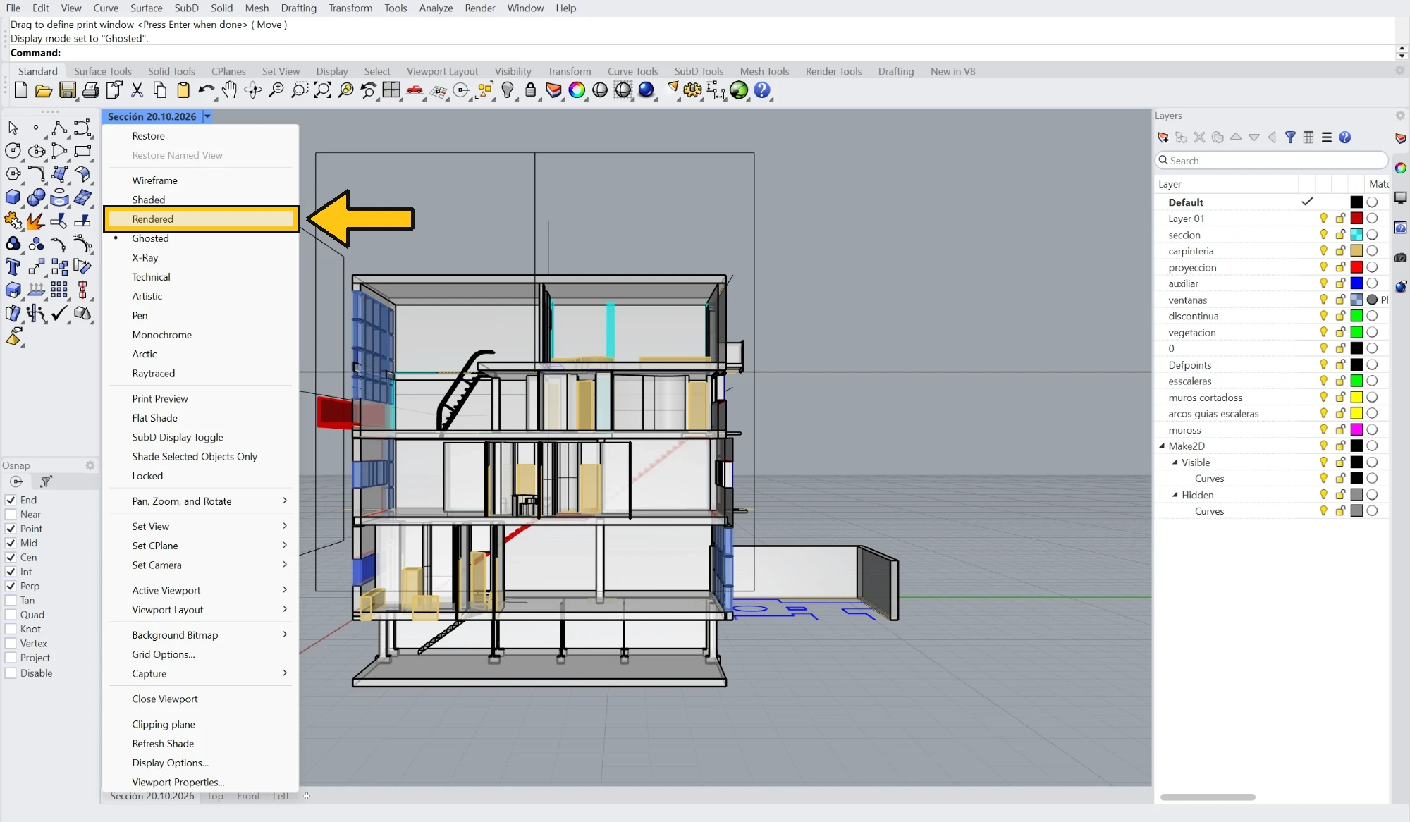
Task: Choose Rendered display mode
Action: [201, 219]
